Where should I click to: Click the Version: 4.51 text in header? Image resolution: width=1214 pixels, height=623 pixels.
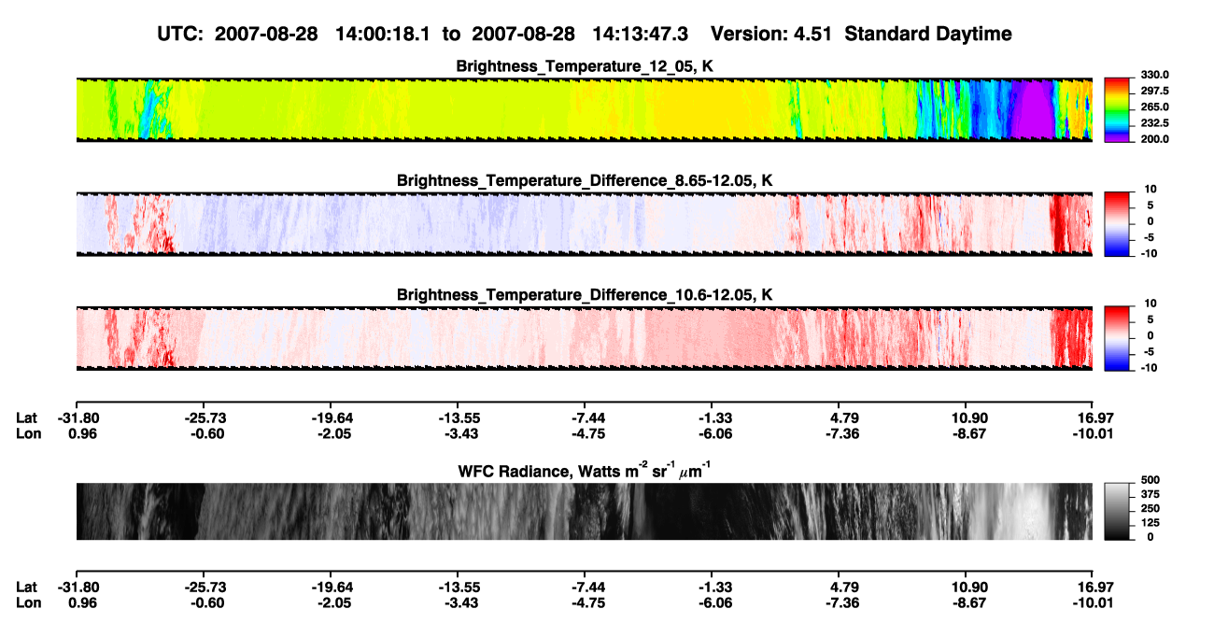[x=769, y=34]
